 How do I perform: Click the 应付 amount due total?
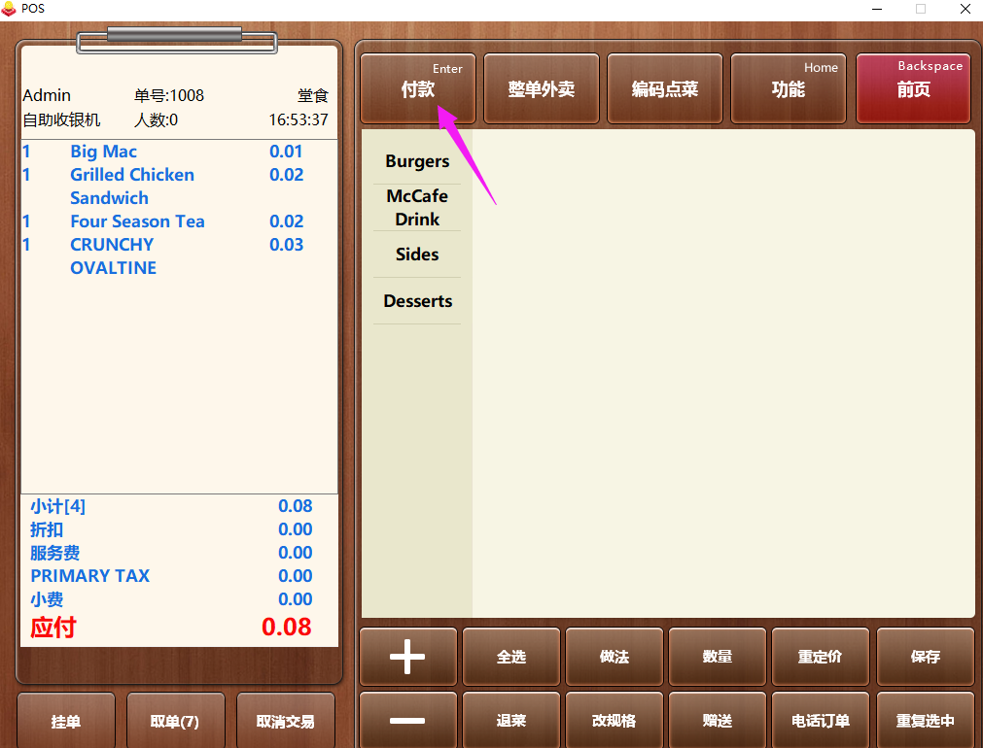coord(179,628)
